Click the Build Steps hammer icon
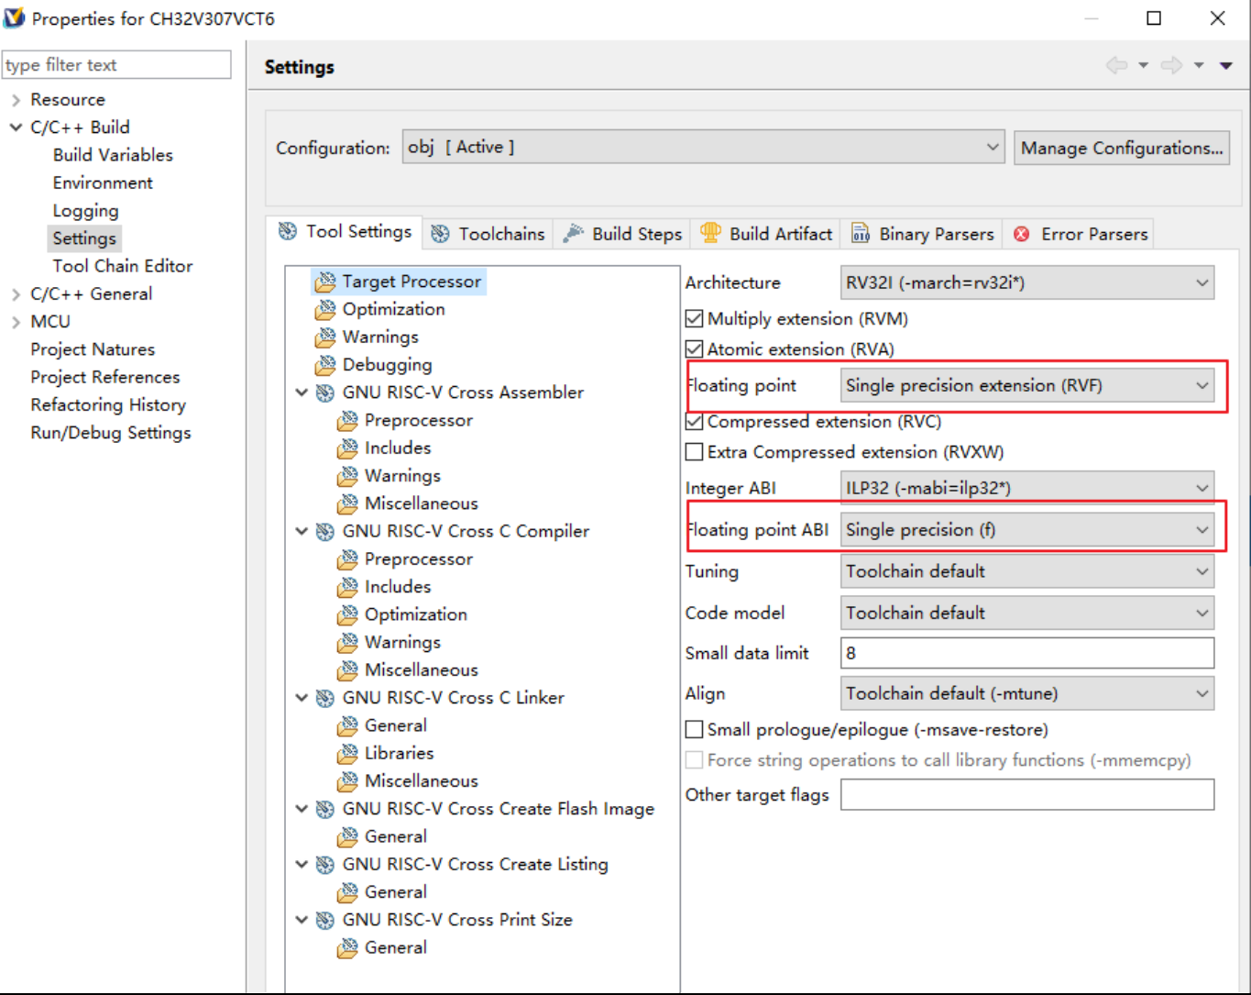Screen dimensions: 1251x995 [x=574, y=234]
